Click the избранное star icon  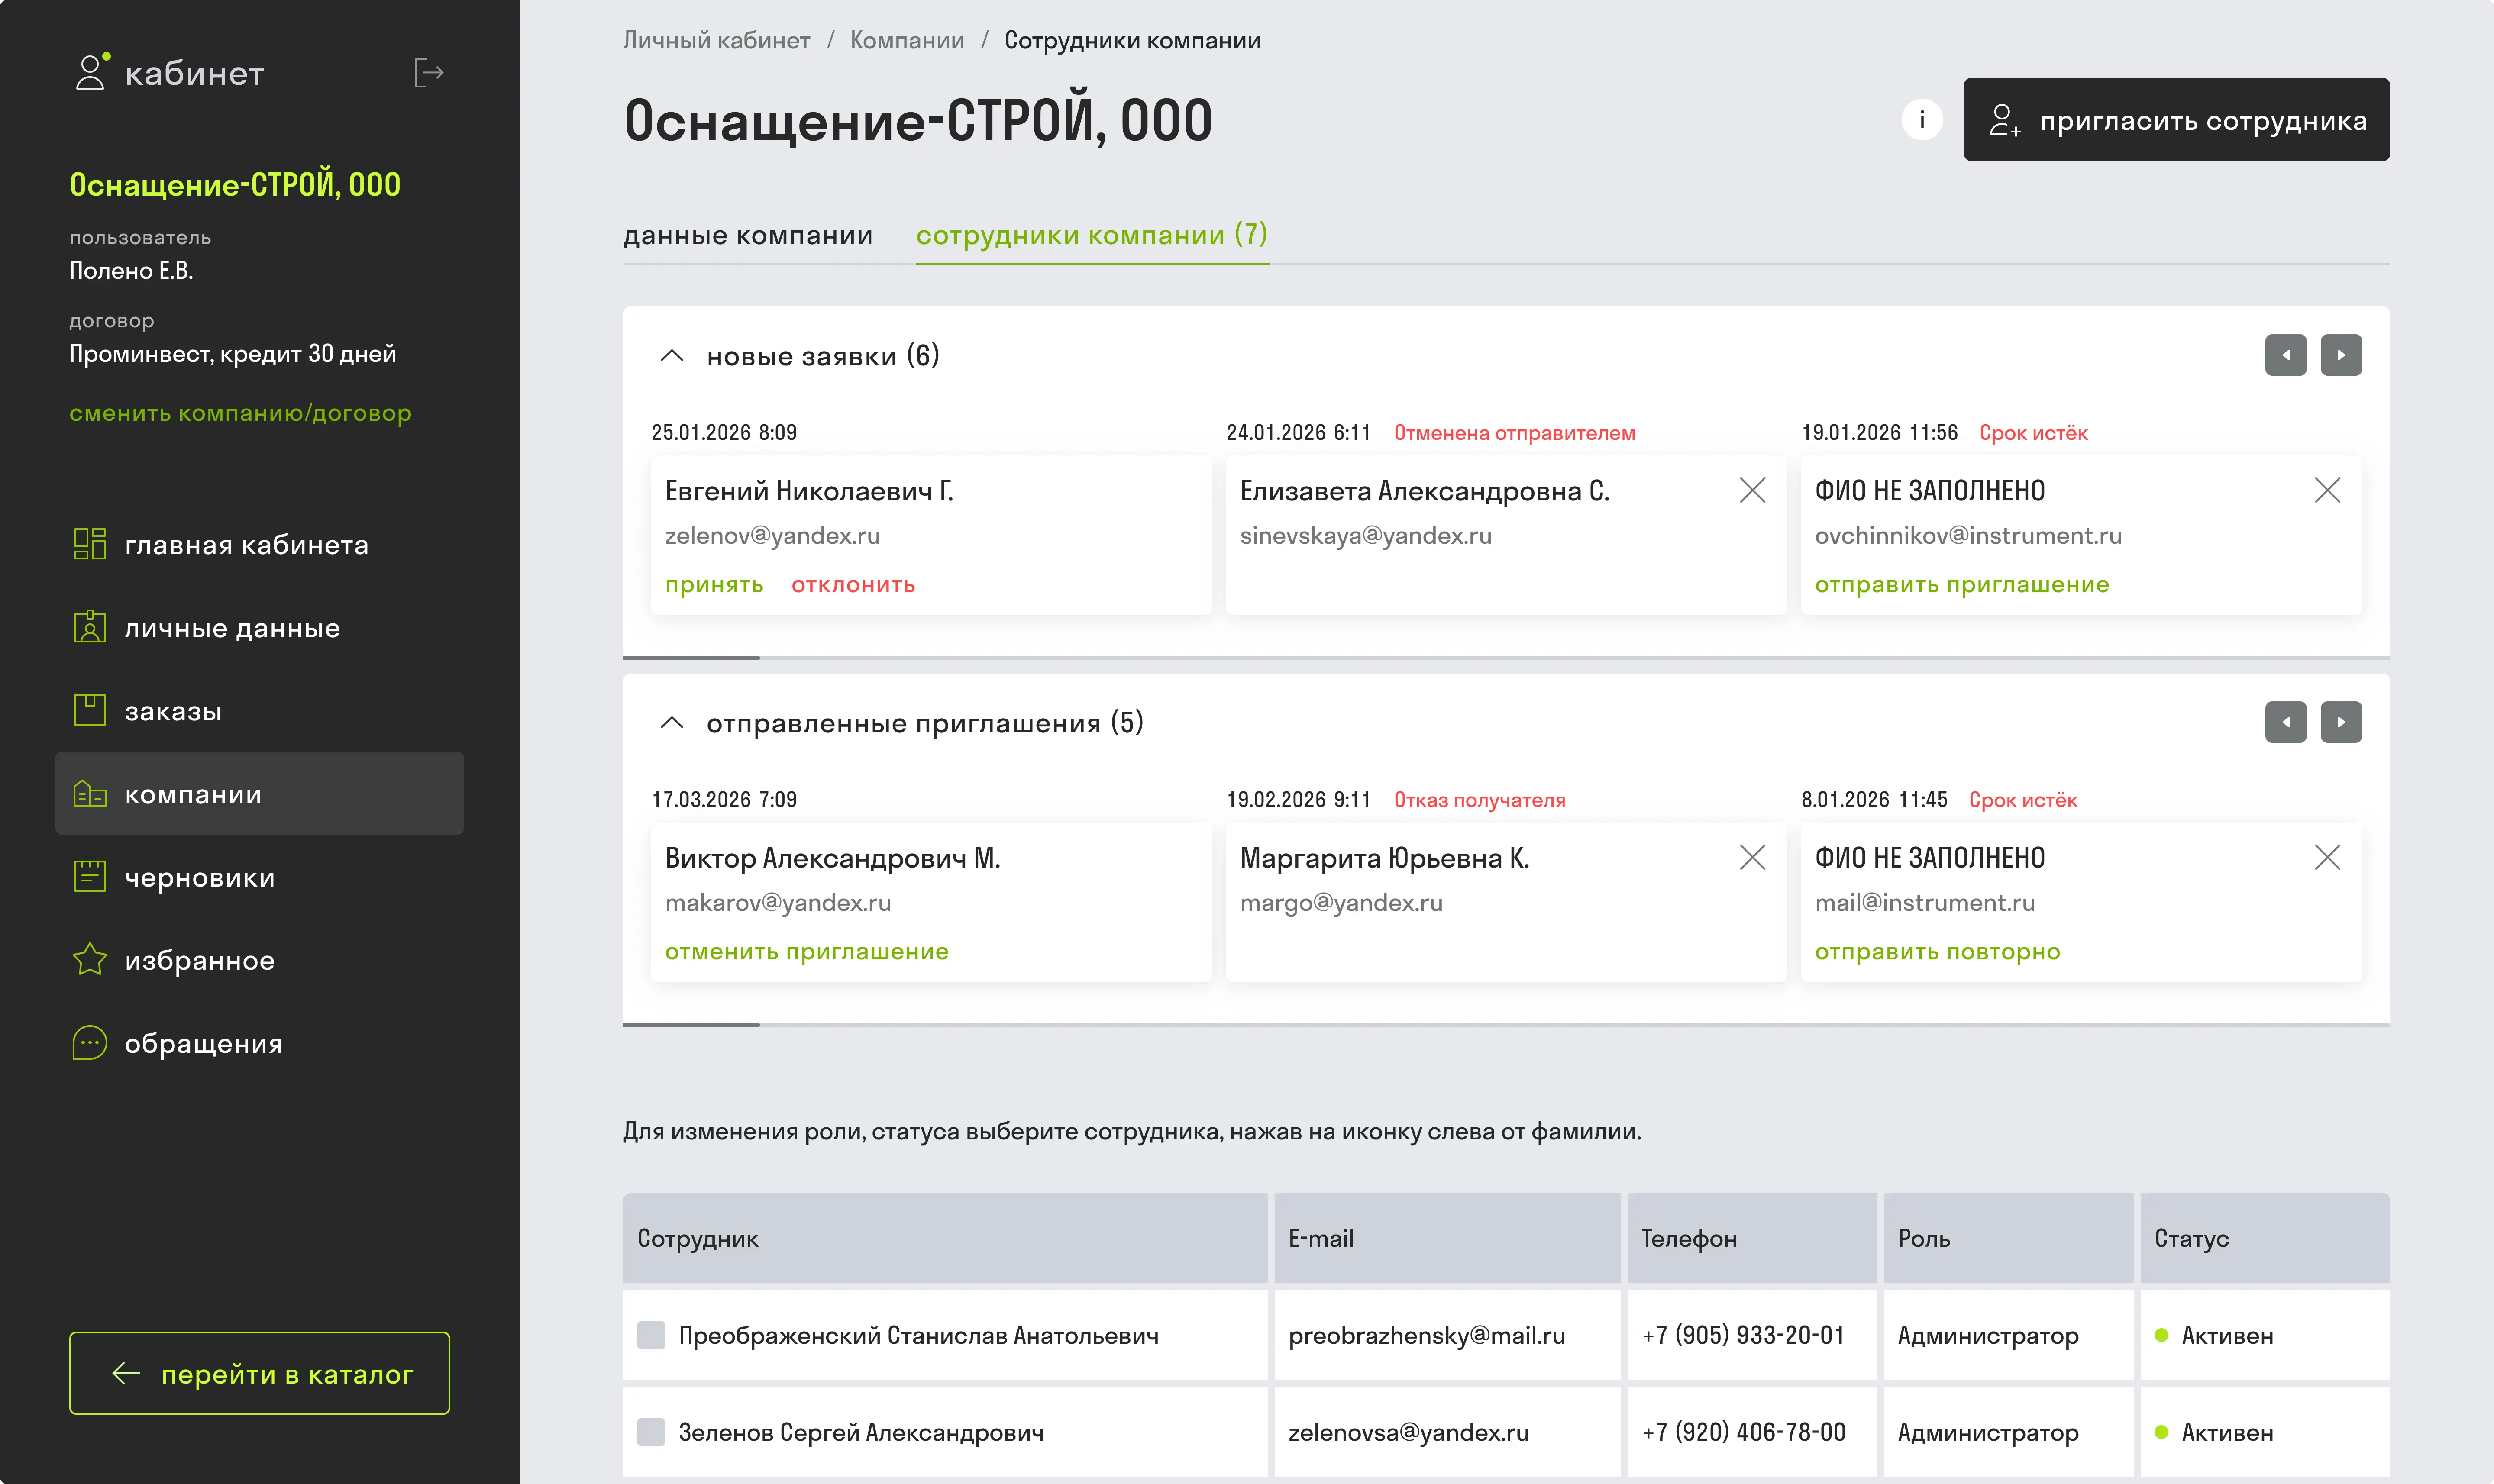tap(90, 959)
